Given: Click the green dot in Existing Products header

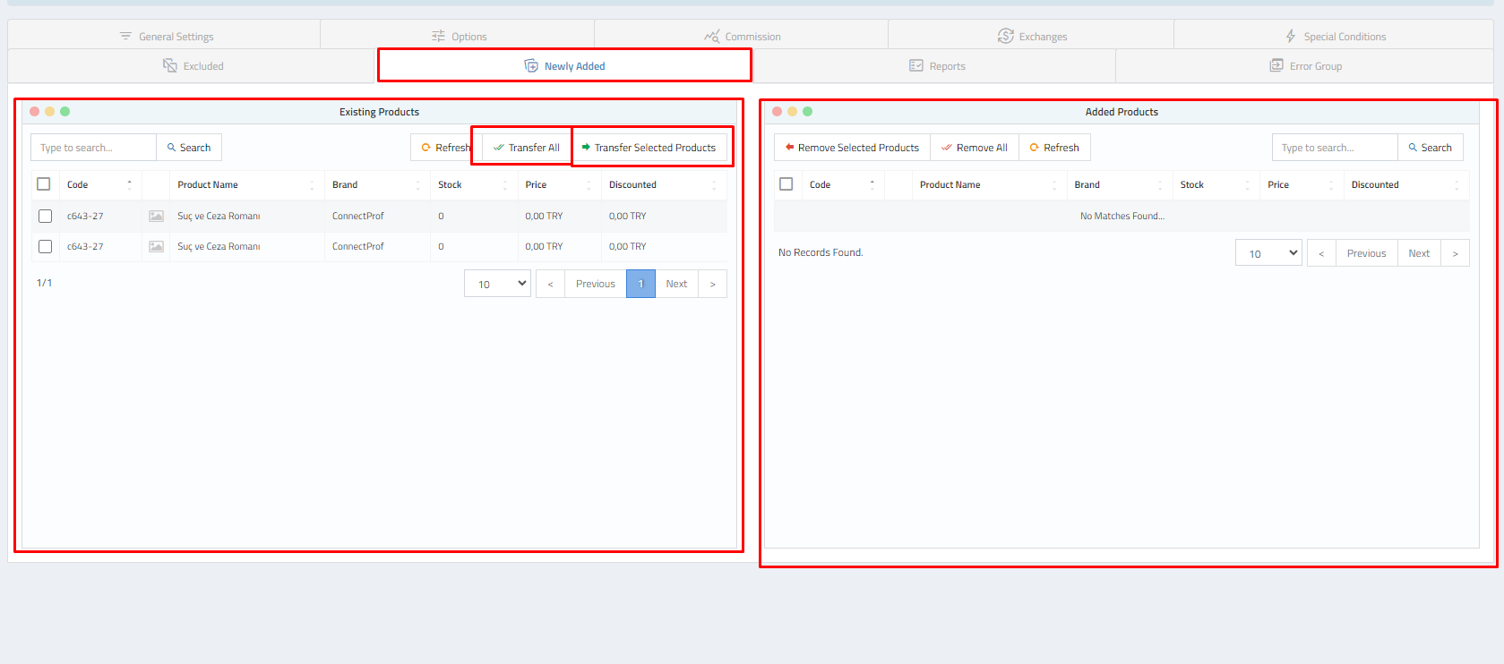Looking at the screenshot, I should coord(64,112).
